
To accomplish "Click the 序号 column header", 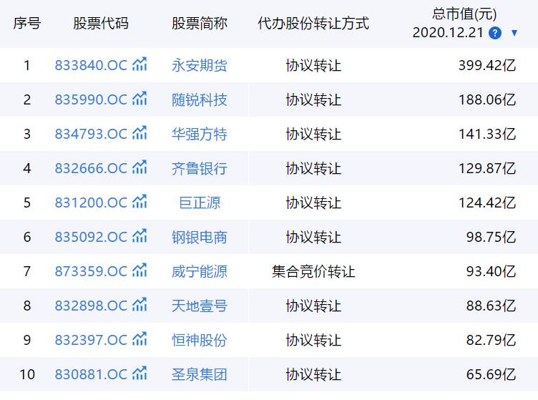I will click(27, 24).
